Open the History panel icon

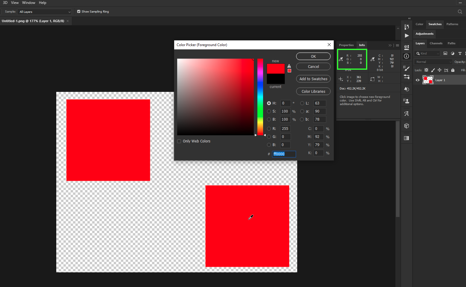point(406,89)
